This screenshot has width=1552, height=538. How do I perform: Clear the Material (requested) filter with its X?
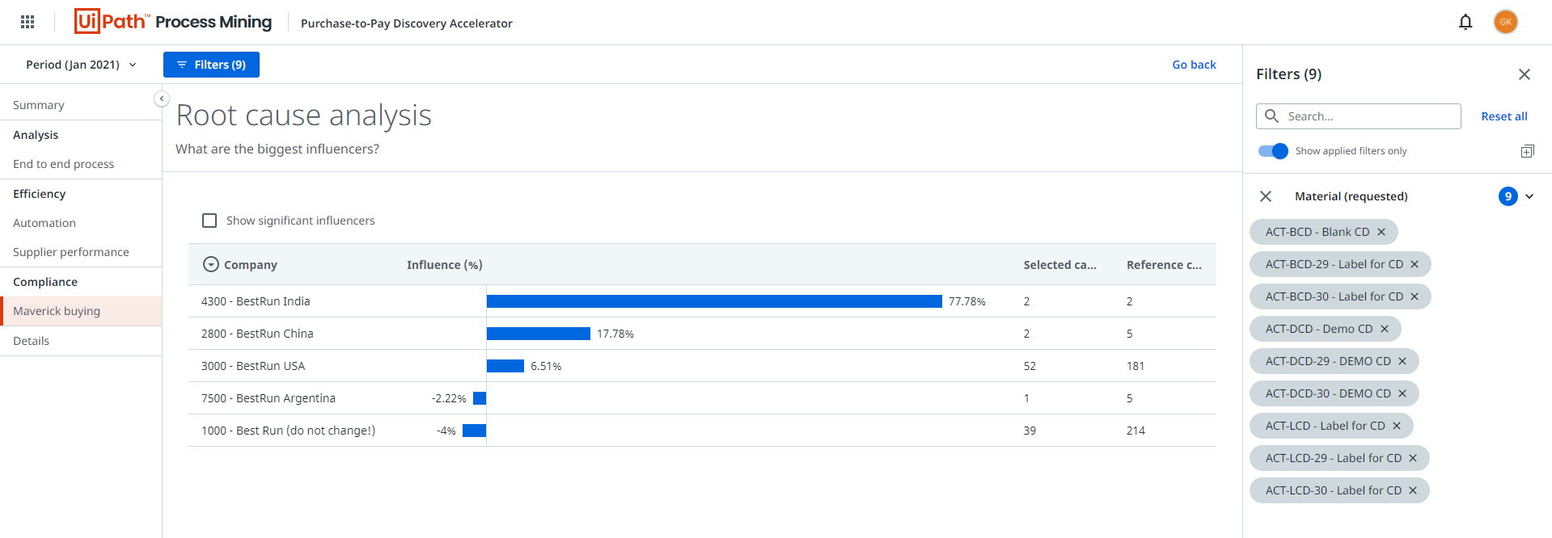[1266, 196]
